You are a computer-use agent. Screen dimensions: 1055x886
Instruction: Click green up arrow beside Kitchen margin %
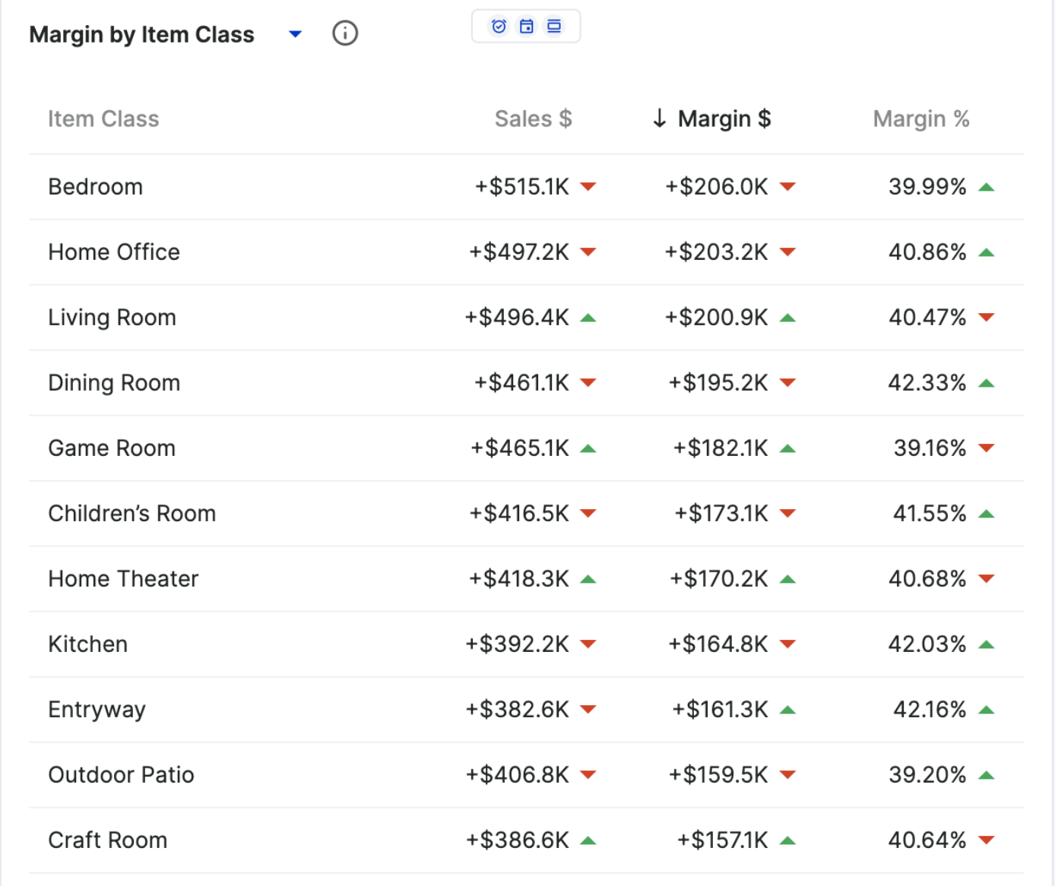pyautogui.click(x=987, y=644)
